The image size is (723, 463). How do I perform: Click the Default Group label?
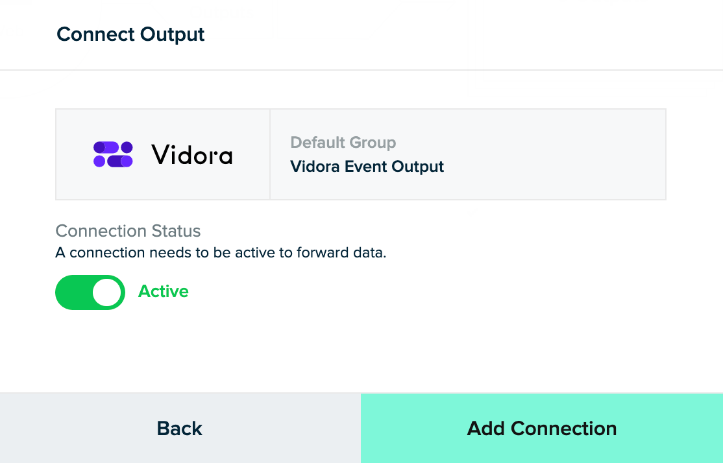pos(343,143)
